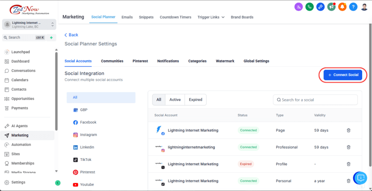Open the Snippets tab

click(x=146, y=17)
